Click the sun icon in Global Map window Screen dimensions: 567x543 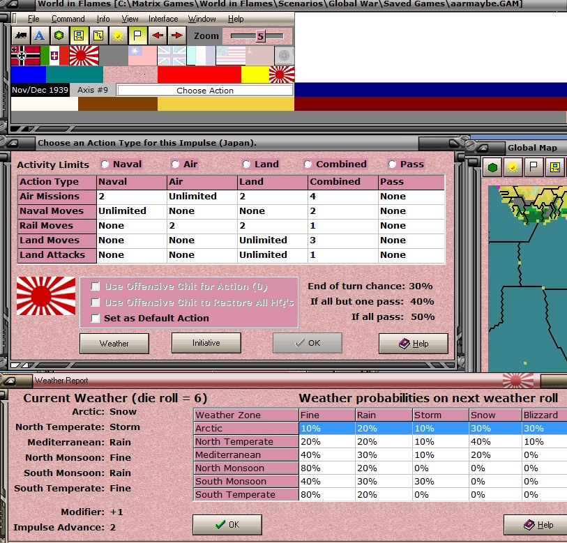[513, 167]
